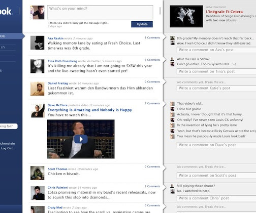
Task: Click Scott Thomas's profile picture
Action: coord(38,173)
